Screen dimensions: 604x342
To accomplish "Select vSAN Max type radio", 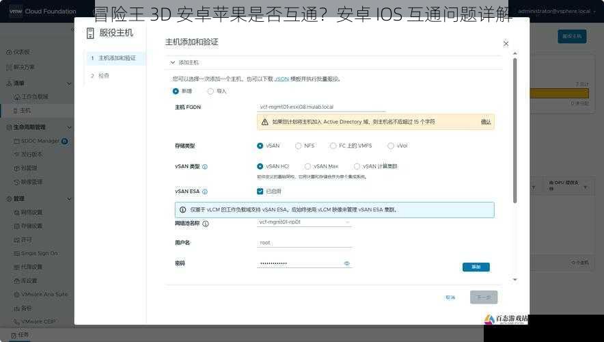I will coord(307,166).
